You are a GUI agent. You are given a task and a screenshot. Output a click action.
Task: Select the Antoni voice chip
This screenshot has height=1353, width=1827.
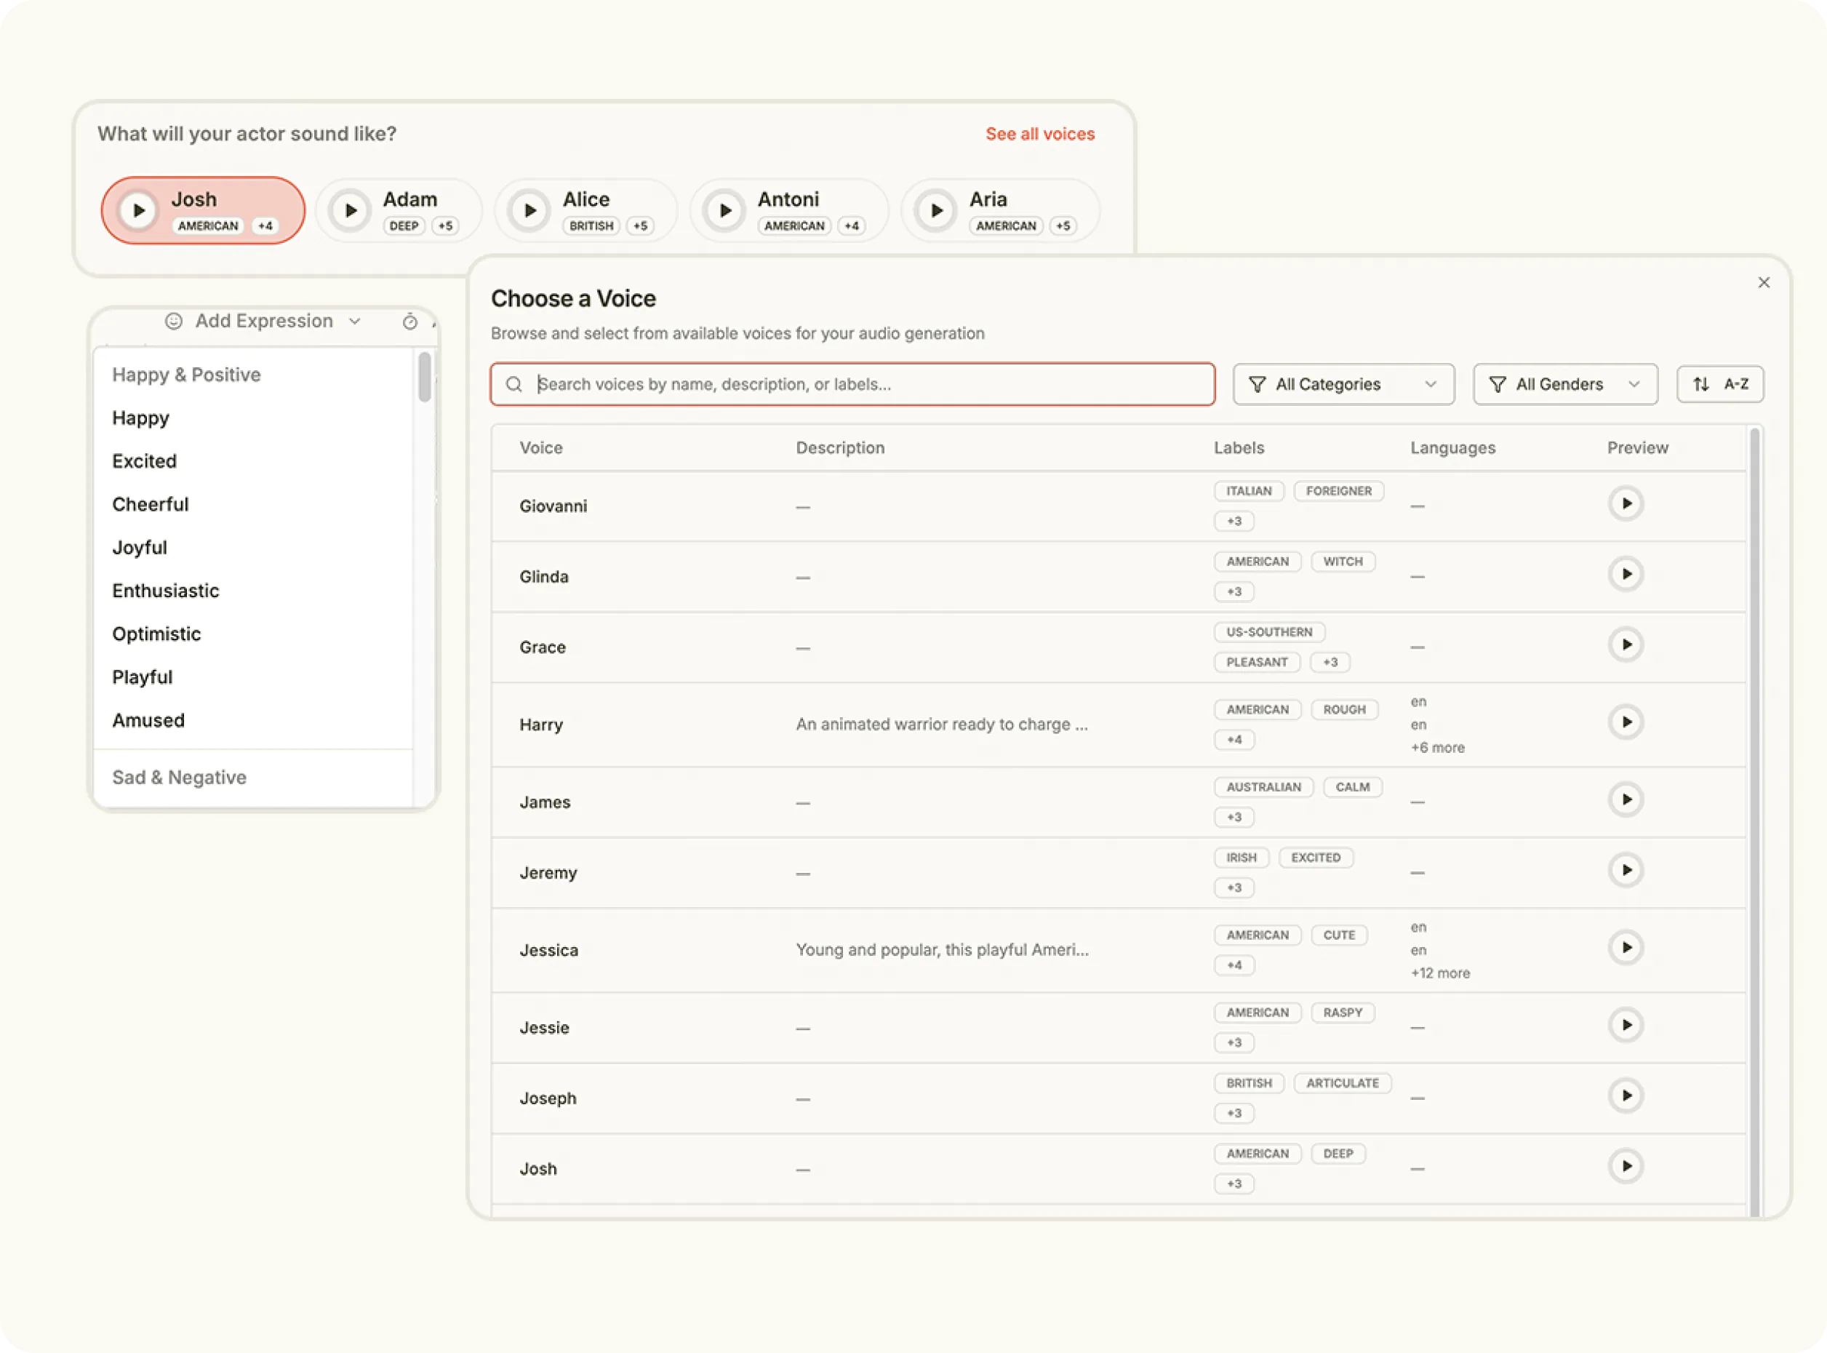point(789,210)
